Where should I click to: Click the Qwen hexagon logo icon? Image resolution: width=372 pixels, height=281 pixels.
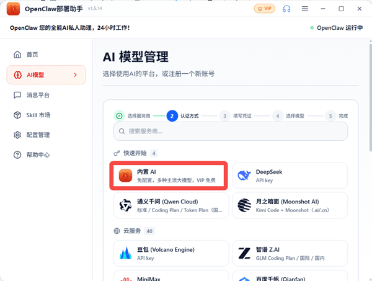125,205
